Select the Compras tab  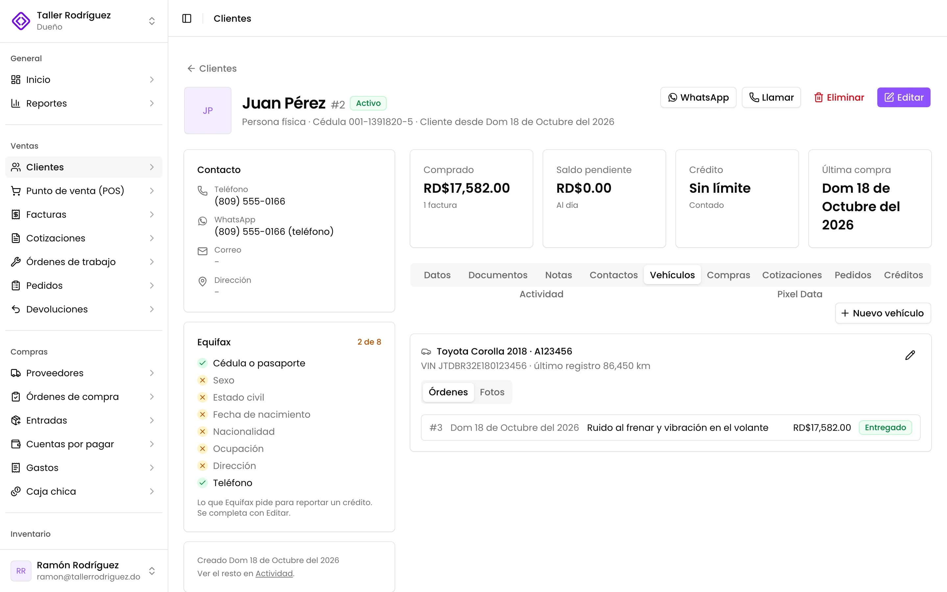click(728, 275)
